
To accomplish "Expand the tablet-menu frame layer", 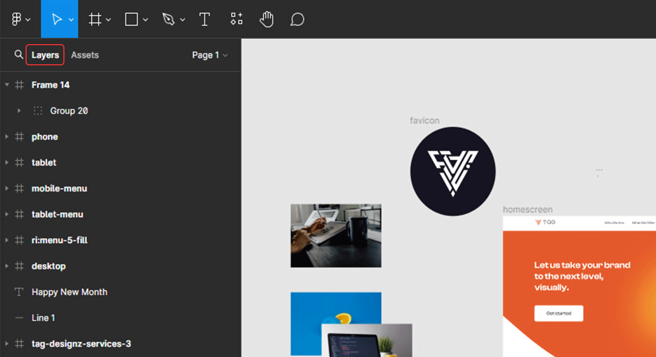I will (7, 215).
